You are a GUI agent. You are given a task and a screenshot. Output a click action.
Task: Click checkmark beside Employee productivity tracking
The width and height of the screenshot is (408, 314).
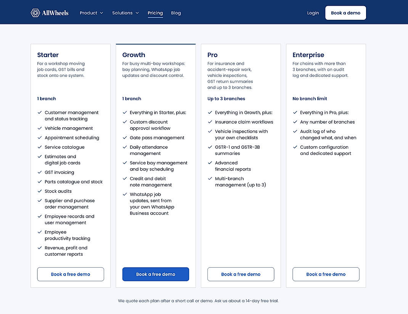tap(40, 232)
